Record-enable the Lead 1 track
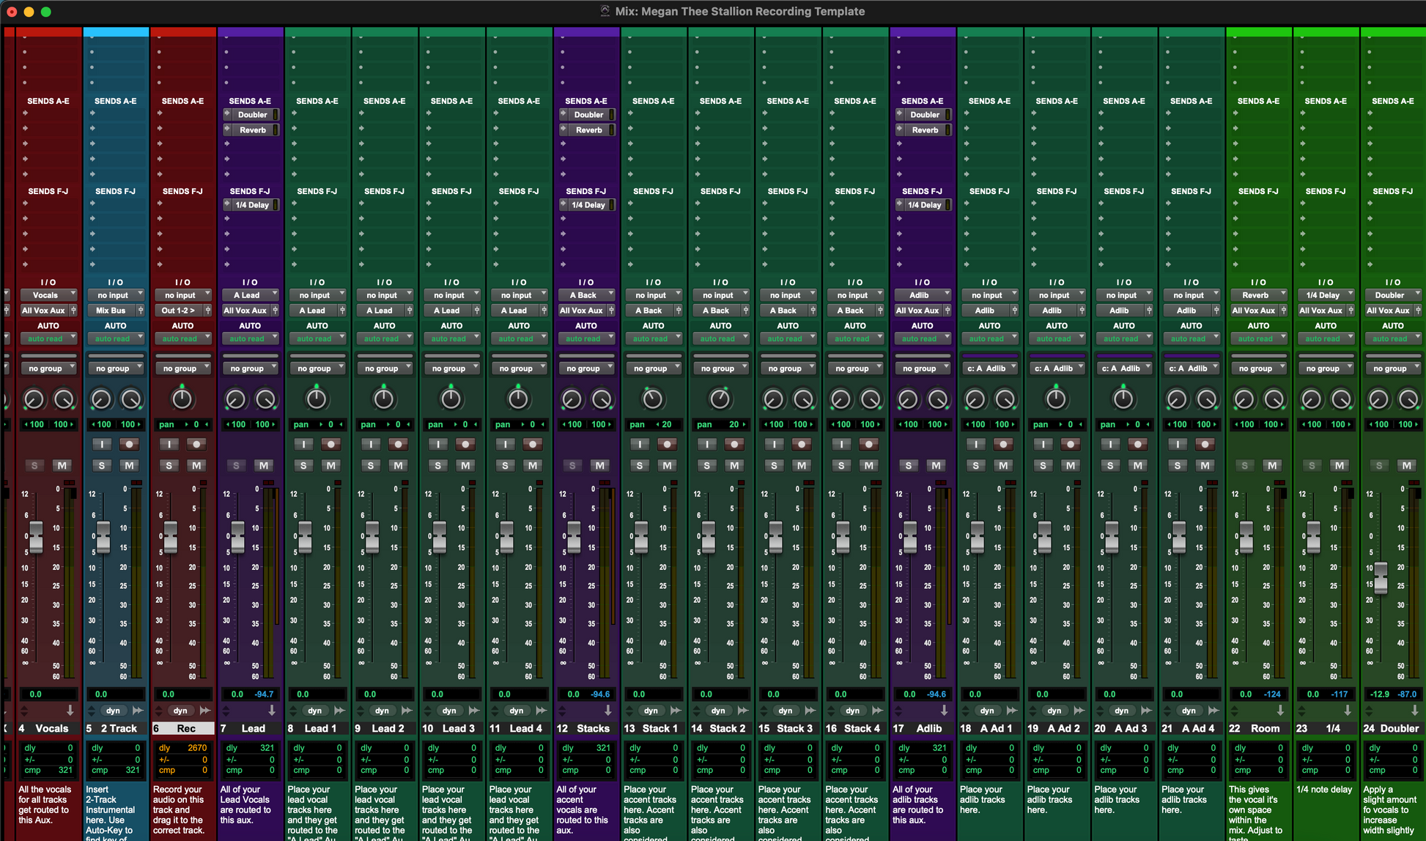This screenshot has height=841, width=1426. pos(331,444)
